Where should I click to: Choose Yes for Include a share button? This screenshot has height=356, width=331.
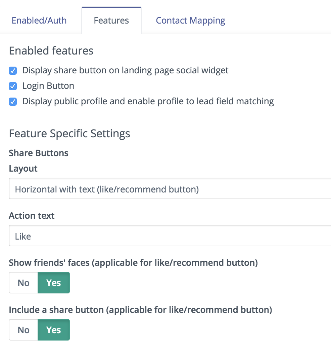point(54,330)
